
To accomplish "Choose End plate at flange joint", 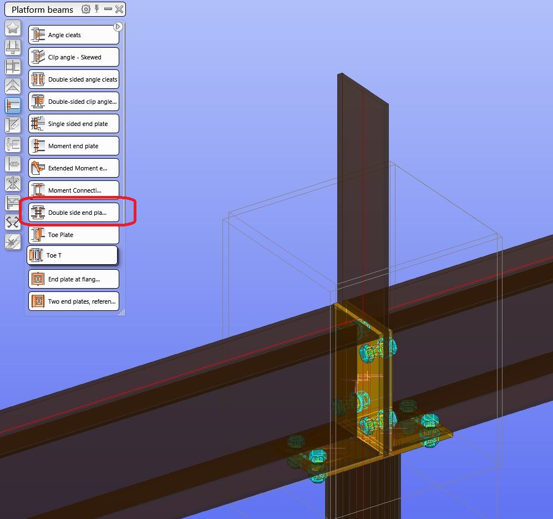I will coord(74,279).
